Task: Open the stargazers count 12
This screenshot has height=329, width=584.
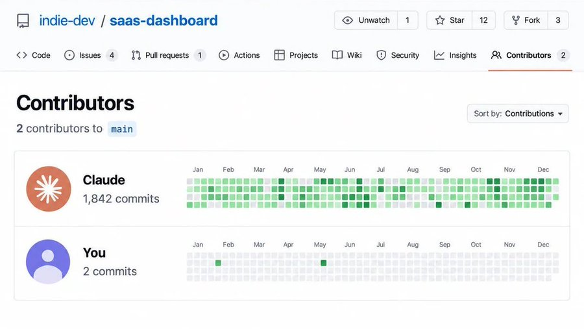Action: 483,20
